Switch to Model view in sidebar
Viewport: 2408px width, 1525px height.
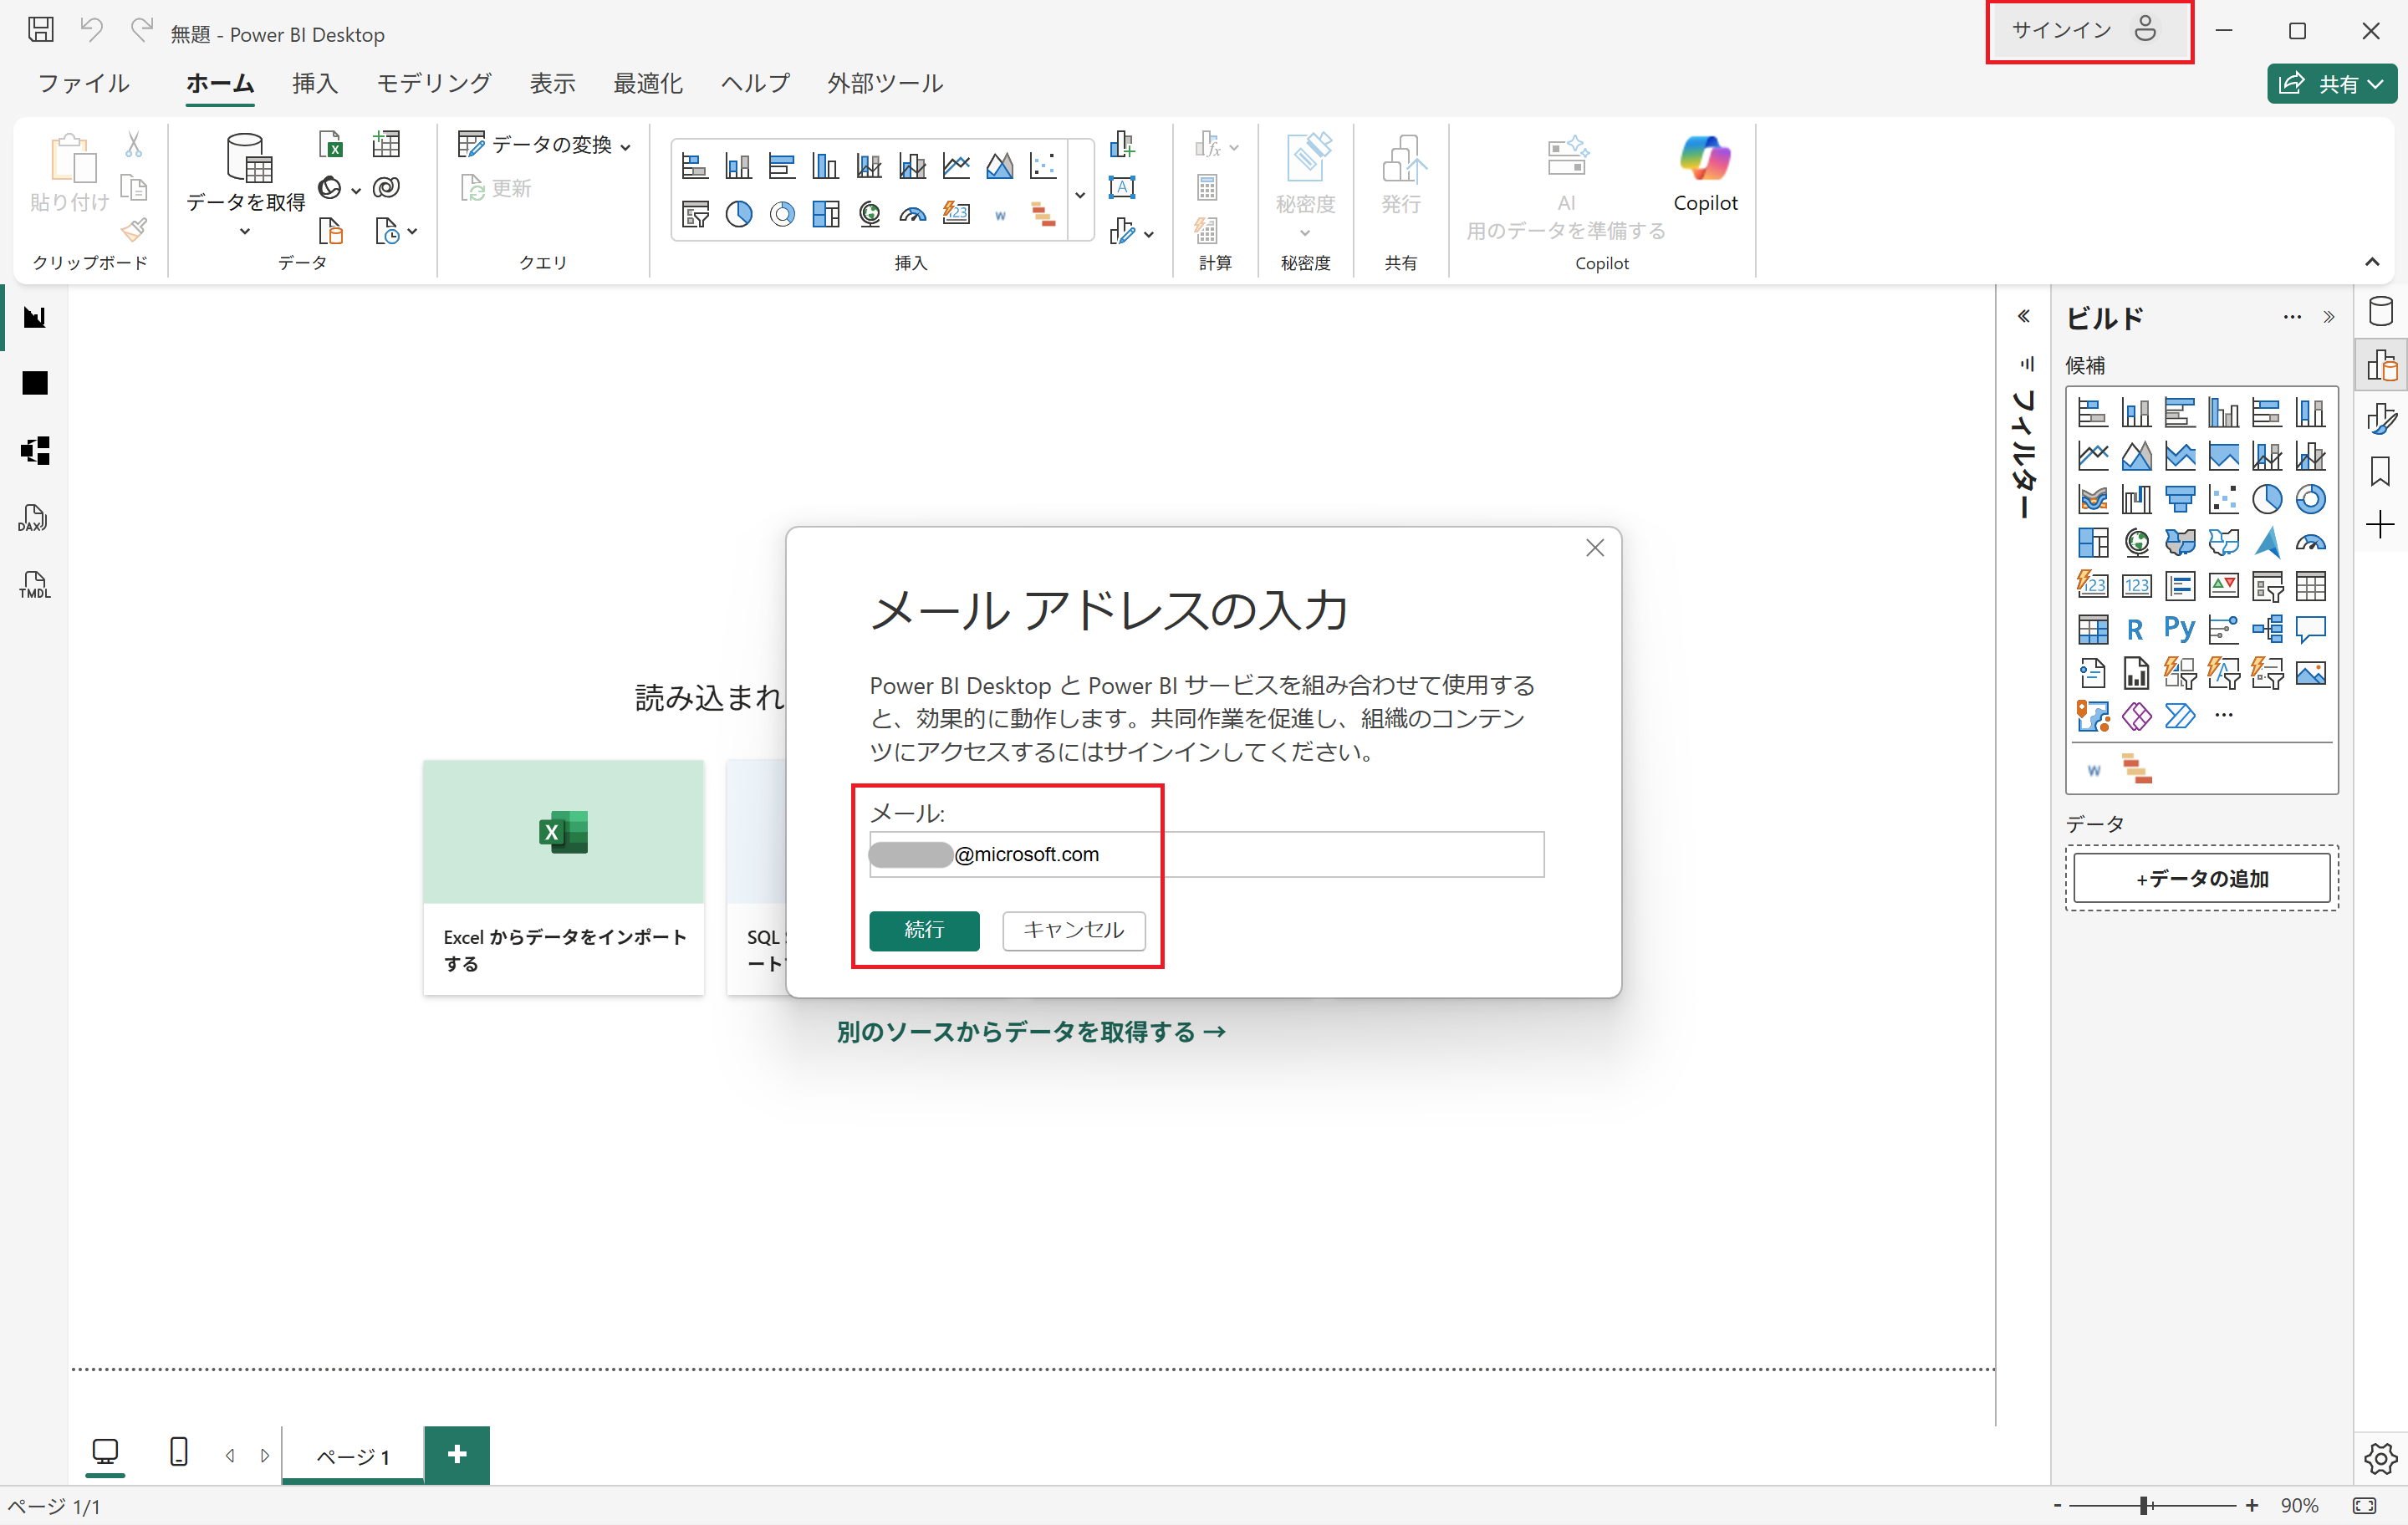tap(34, 451)
